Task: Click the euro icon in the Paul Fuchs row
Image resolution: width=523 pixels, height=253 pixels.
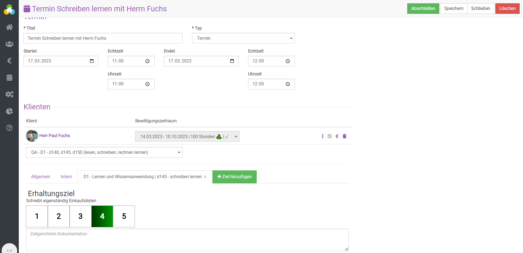Action: tap(337, 136)
